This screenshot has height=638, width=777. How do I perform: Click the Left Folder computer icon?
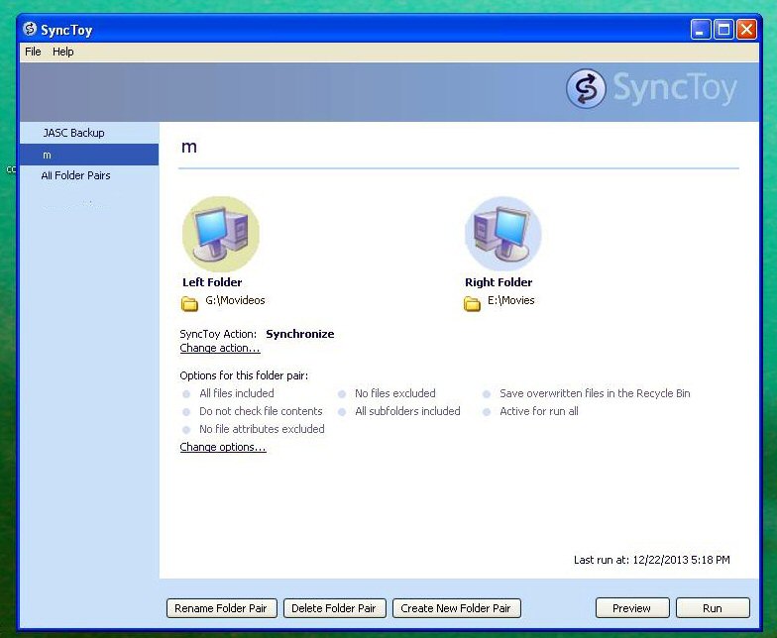click(221, 235)
